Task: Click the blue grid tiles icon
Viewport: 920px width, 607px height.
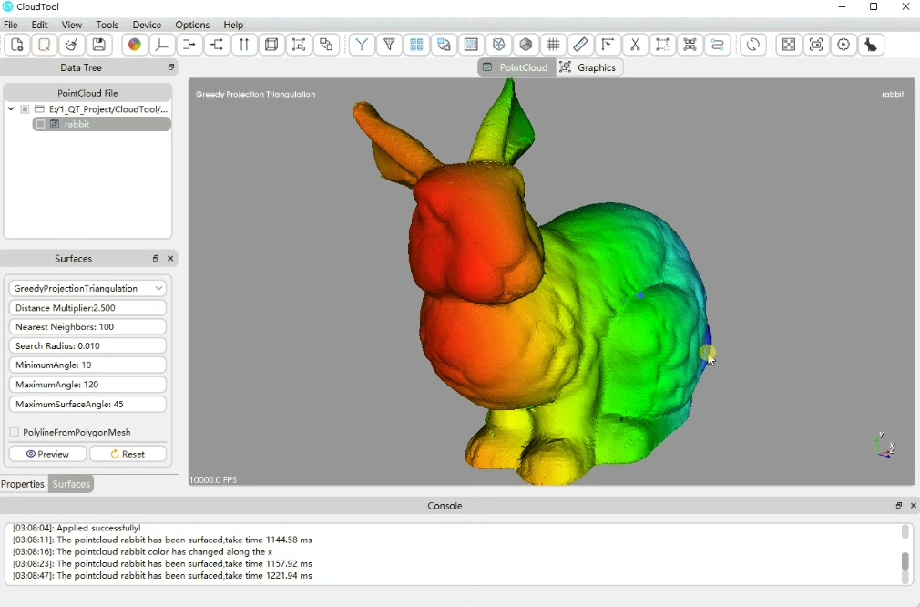Action: click(x=416, y=45)
